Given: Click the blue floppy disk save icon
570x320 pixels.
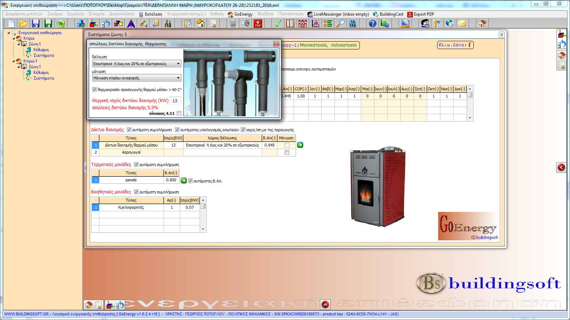Looking at the screenshot, I should point(36,23).
